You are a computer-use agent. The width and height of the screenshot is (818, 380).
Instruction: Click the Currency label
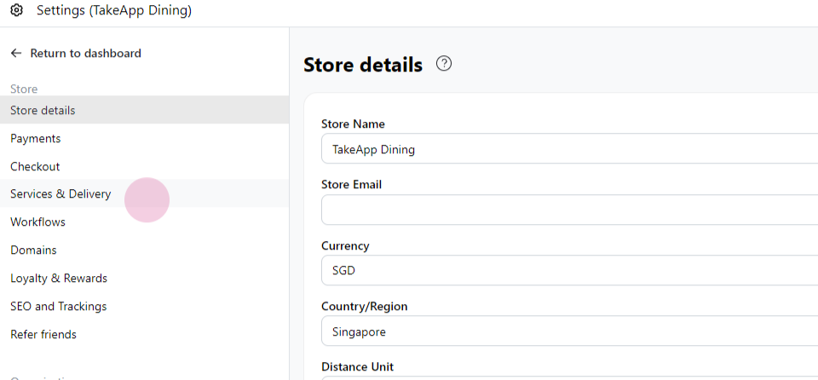click(345, 246)
